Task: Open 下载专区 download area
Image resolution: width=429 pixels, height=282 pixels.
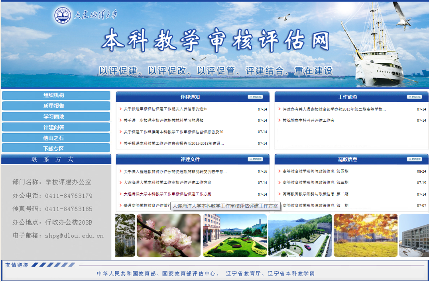Action: 56,148
